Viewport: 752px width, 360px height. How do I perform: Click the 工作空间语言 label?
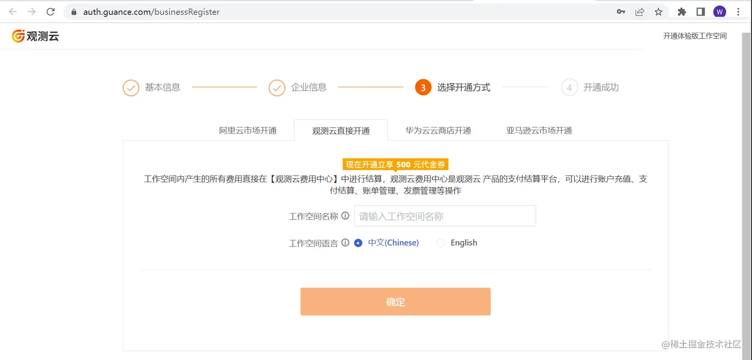pos(313,243)
